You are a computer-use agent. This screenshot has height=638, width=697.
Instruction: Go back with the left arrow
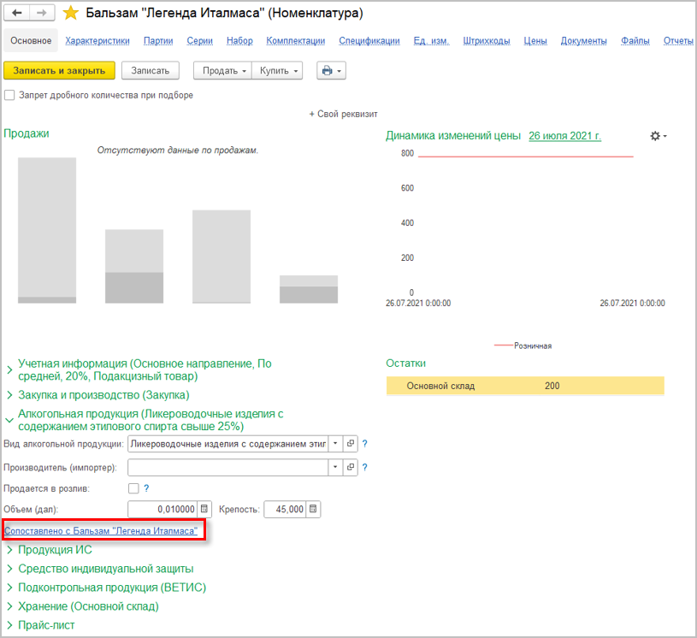point(17,14)
